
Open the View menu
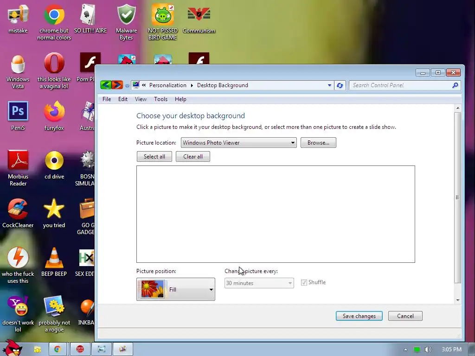141,99
